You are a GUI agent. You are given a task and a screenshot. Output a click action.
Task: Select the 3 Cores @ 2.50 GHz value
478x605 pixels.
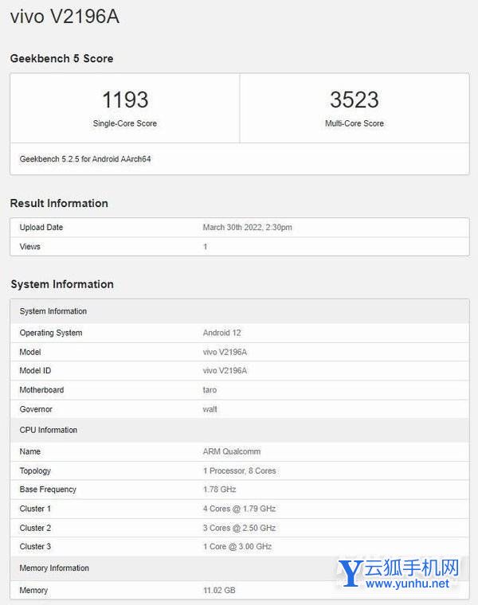(239, 528)
